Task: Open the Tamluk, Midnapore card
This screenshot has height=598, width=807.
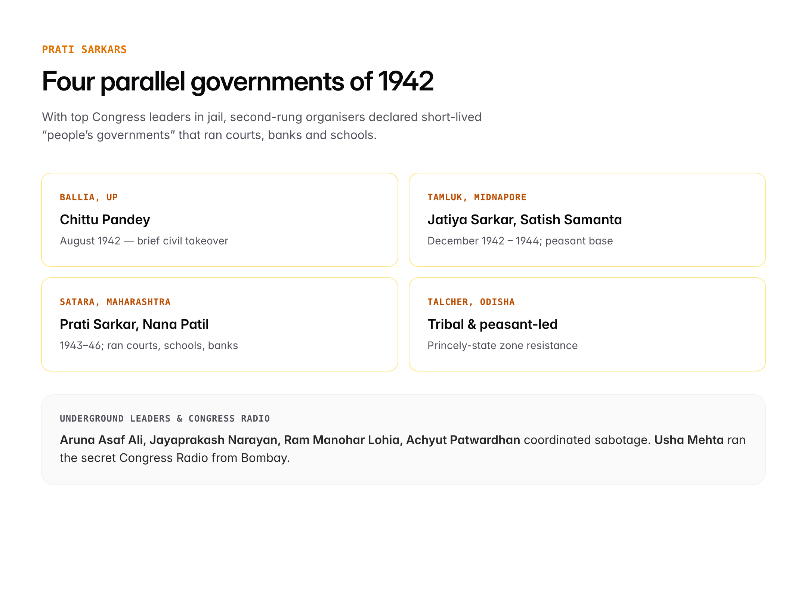Action: 587,220
